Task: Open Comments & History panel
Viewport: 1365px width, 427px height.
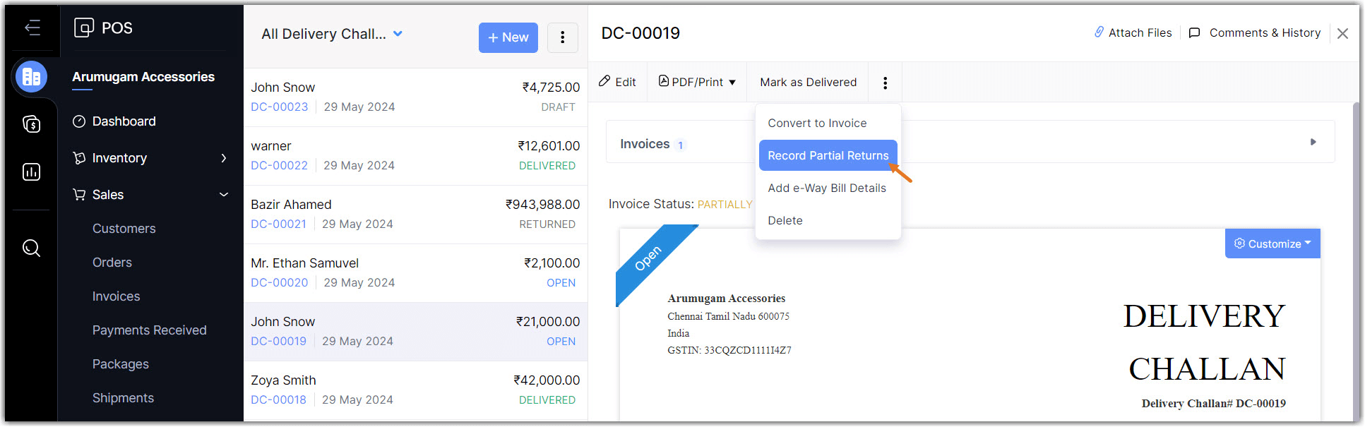Action: [1255, 32]
